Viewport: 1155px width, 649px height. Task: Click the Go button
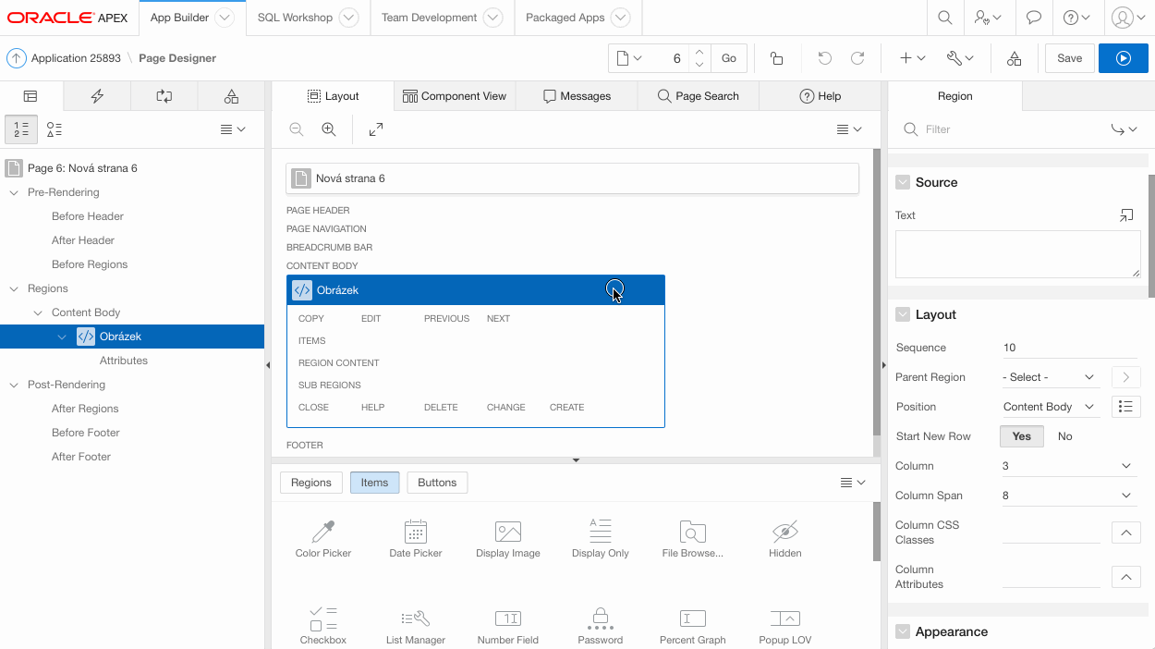[x=729, y=58]
